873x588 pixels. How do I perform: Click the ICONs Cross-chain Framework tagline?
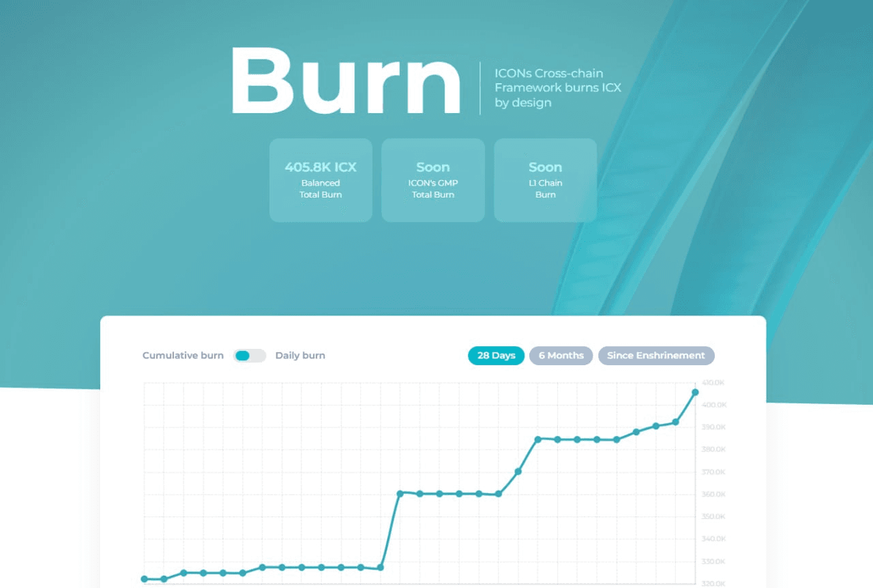coord(558,88)
